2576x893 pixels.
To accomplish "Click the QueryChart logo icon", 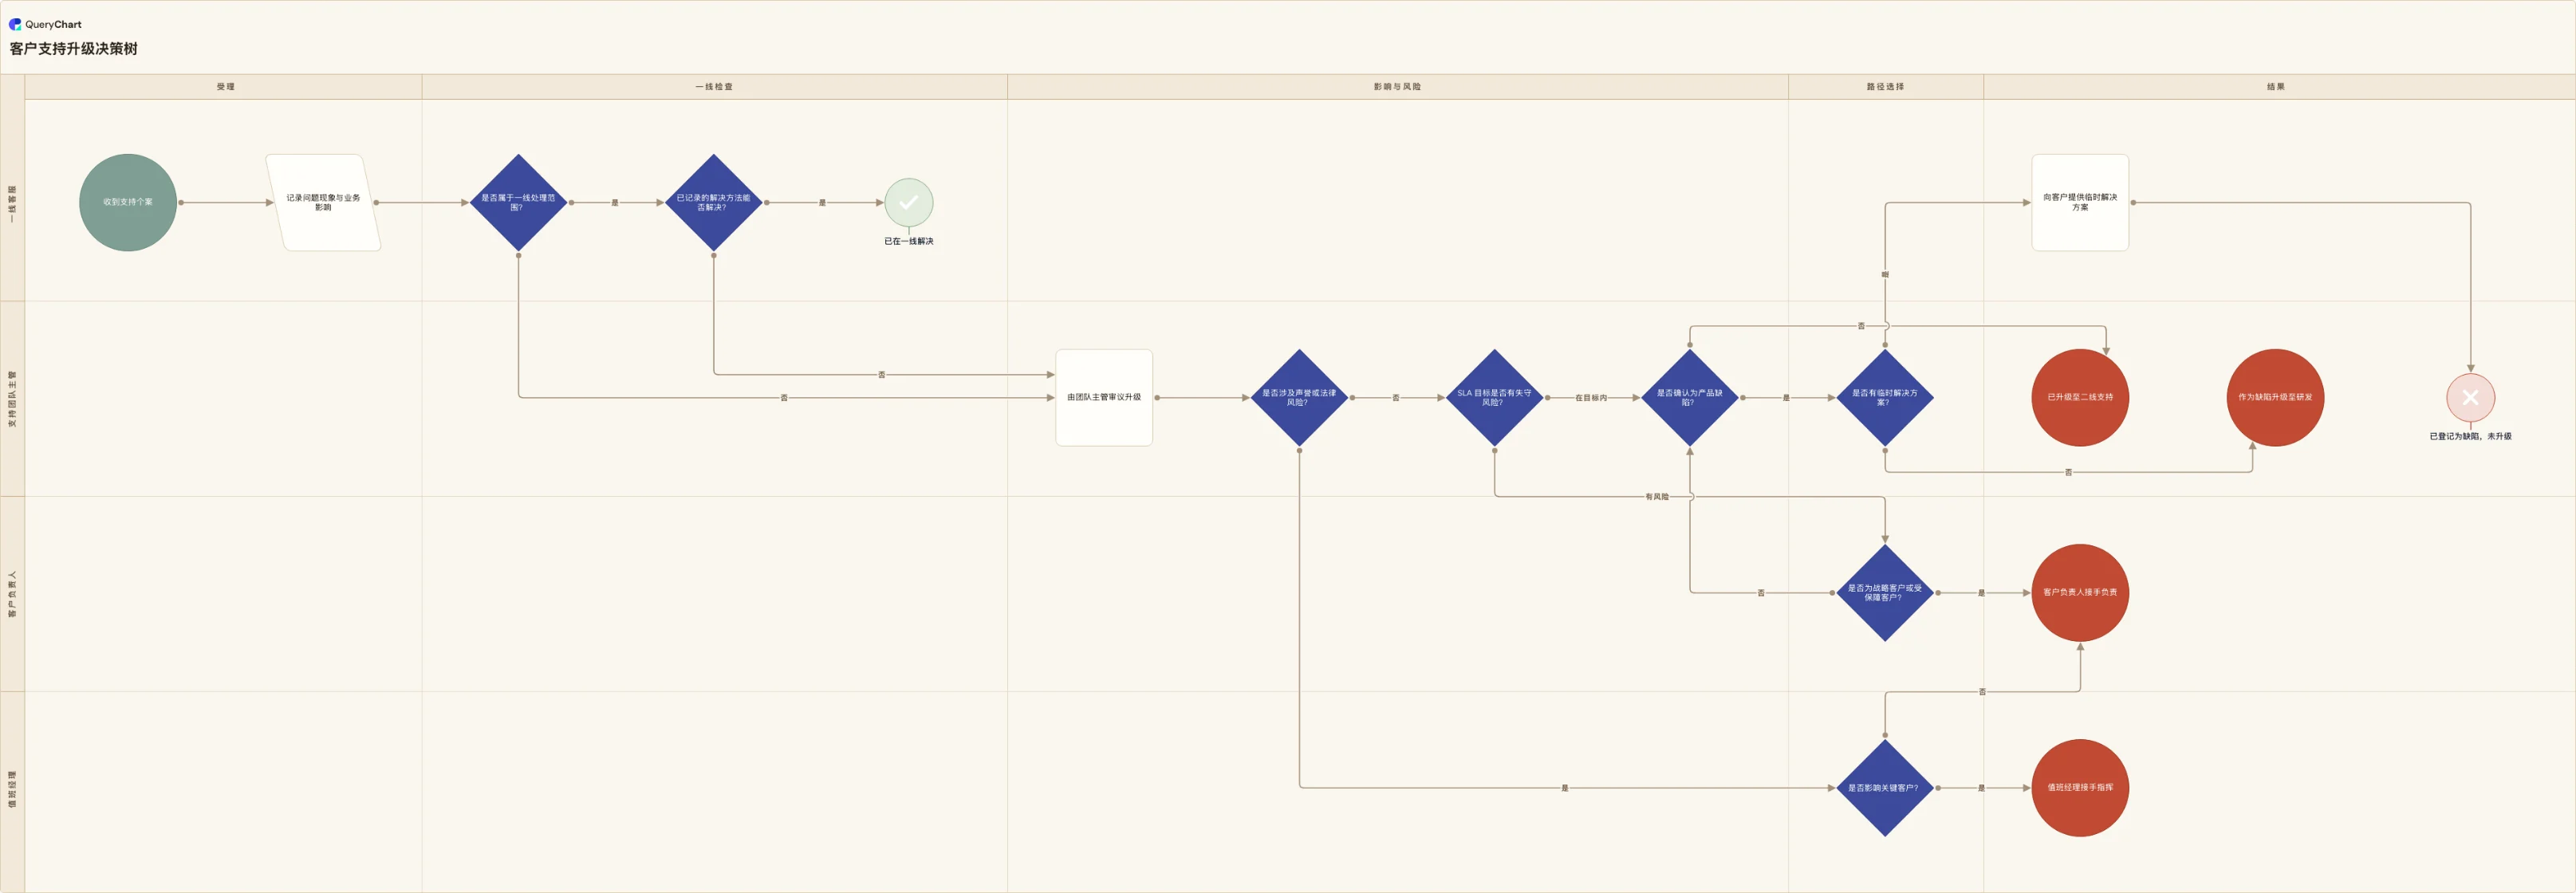I will click(x=15, y=24).
